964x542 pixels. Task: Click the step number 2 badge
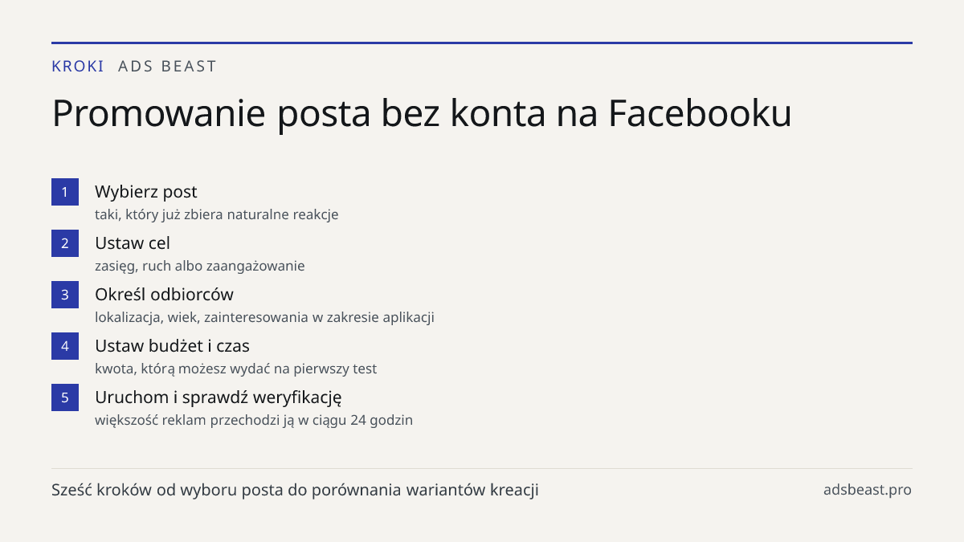(x=65, y=243)
